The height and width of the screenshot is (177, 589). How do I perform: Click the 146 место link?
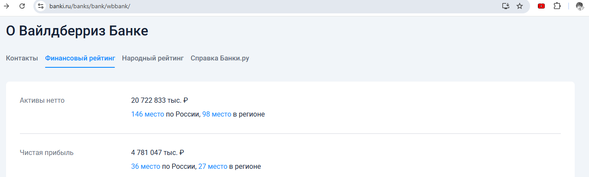tap(148, 114)
